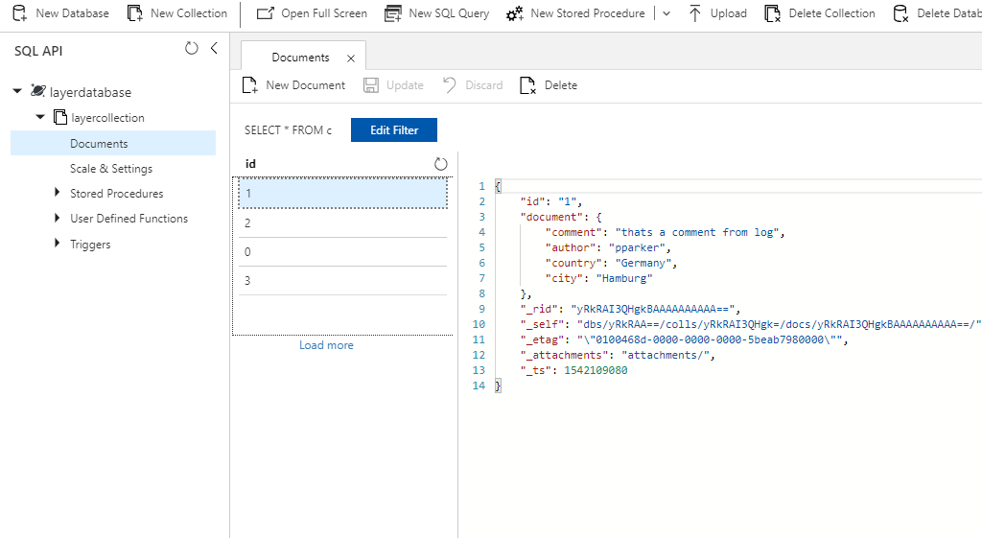Expand the Stored Procedures node
Screen dimensions: 982x538
click(58, 194)
